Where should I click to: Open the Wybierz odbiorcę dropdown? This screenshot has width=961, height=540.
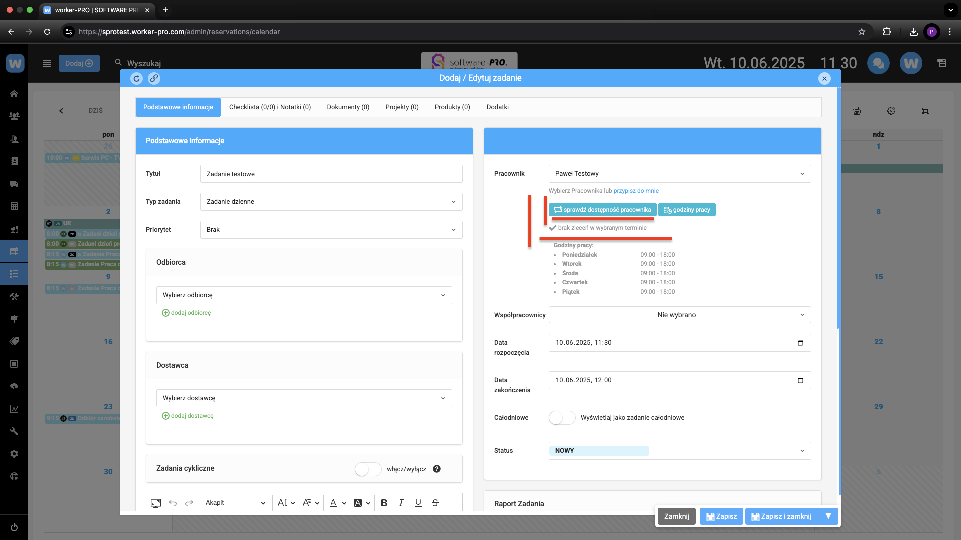304,295
